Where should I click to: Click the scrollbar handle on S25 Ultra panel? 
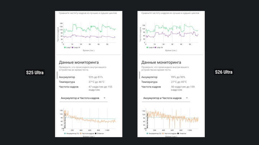tap(57, 75)
